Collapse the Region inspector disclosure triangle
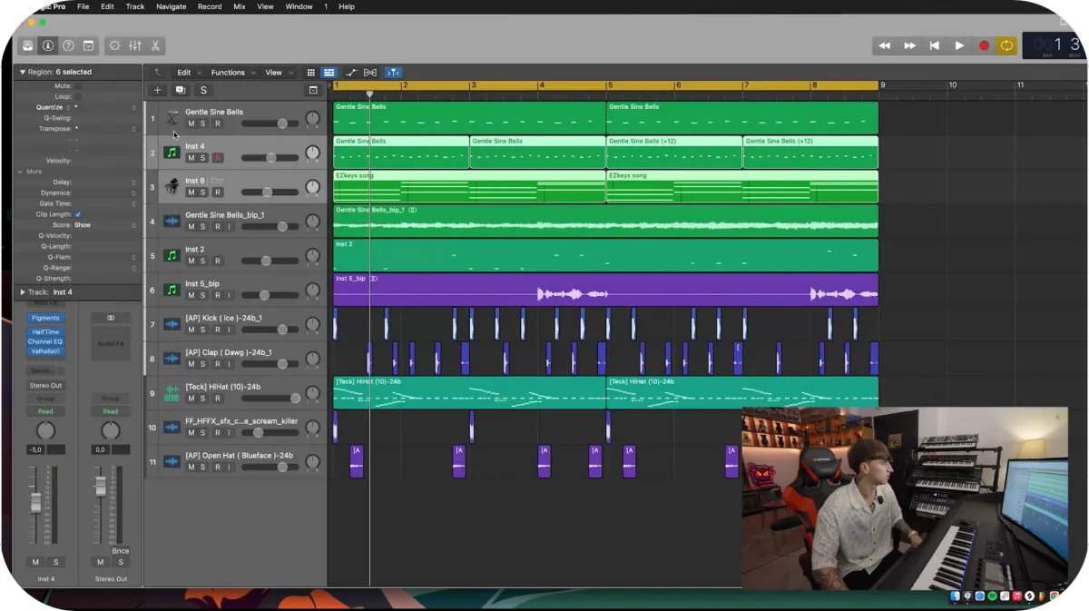Screen dimensions: 1089x611 [23, 72]
